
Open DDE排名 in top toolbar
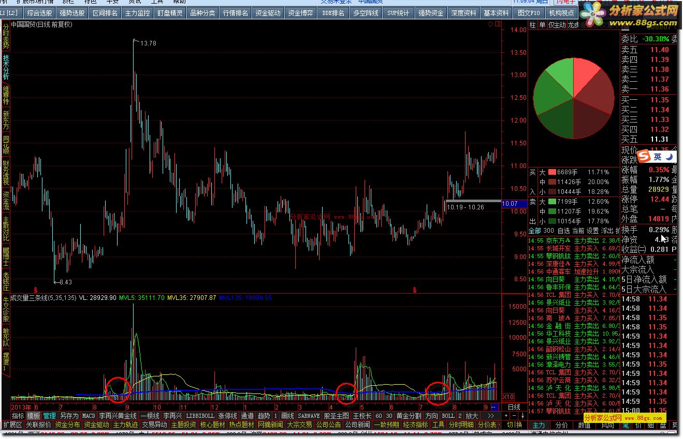(x=333, y=13)
